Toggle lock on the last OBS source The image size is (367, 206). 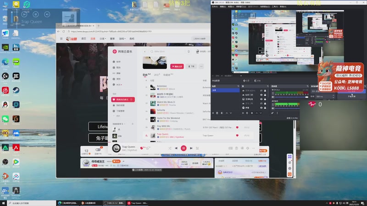tap(265, 108)
